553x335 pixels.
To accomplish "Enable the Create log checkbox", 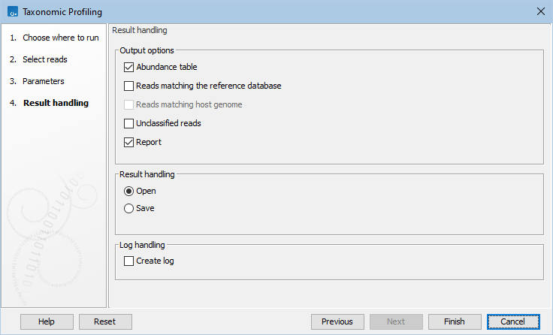I will [x=129, y=261].
